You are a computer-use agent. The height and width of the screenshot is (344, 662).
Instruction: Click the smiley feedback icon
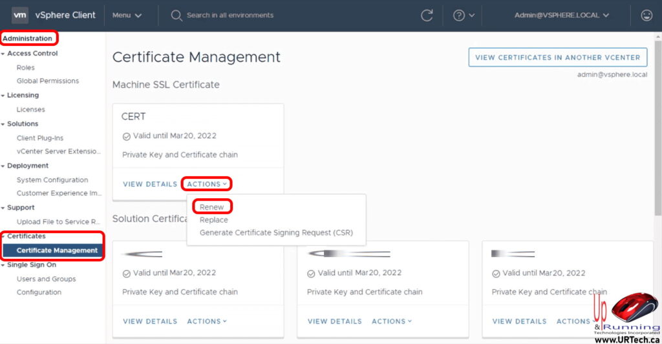tap(646, 15)
